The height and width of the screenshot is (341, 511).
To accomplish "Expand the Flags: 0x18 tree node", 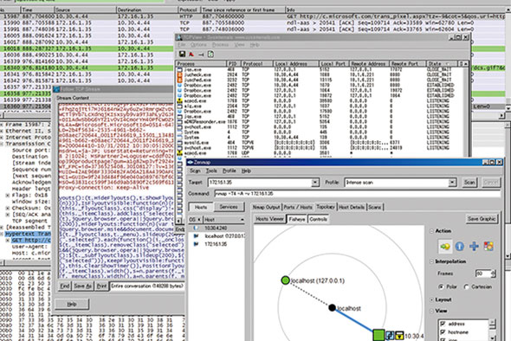I will click(x=8, y=195).
